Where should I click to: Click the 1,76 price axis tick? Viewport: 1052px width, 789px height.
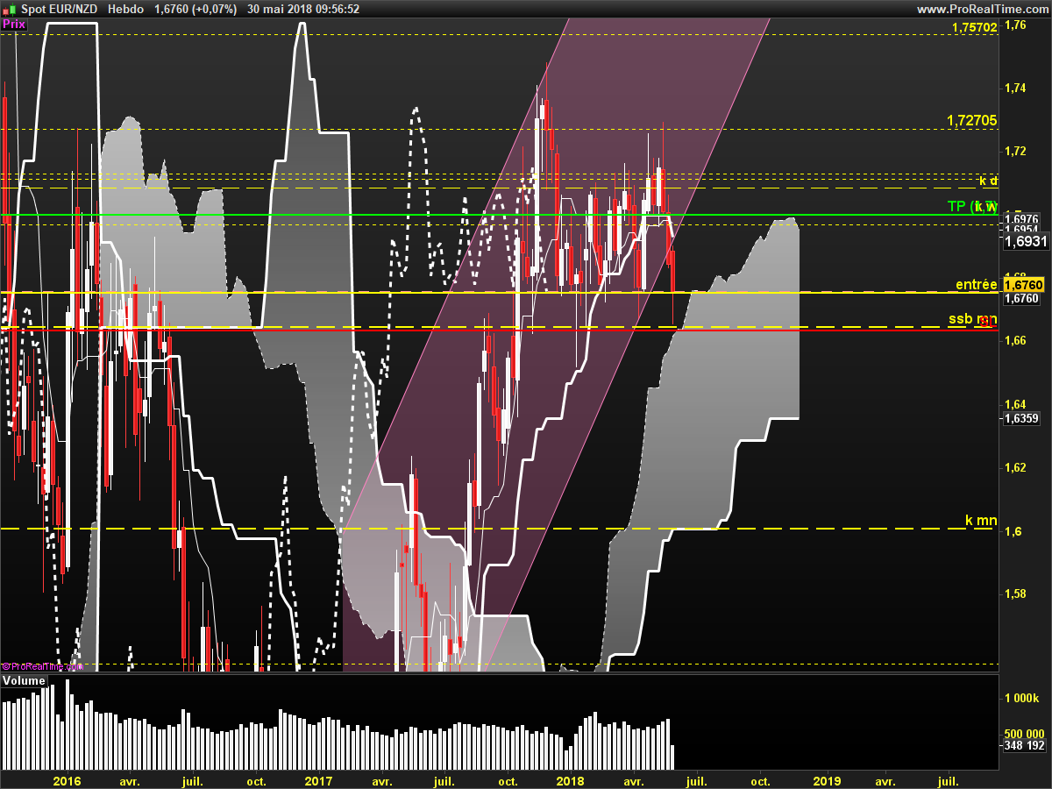[x=1015, y=25]
